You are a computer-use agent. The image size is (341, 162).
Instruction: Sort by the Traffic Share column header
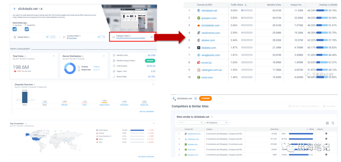click(239, 4)
